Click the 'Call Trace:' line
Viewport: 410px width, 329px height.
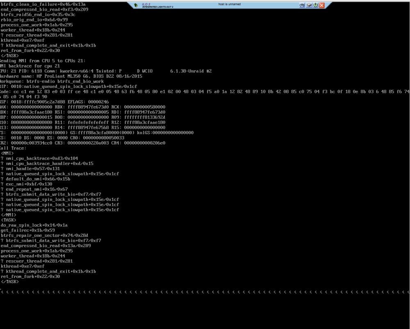(x=13, y=148)
